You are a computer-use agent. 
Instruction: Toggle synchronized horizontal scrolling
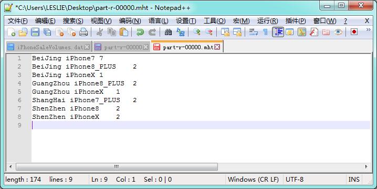(x=237, y=32)
